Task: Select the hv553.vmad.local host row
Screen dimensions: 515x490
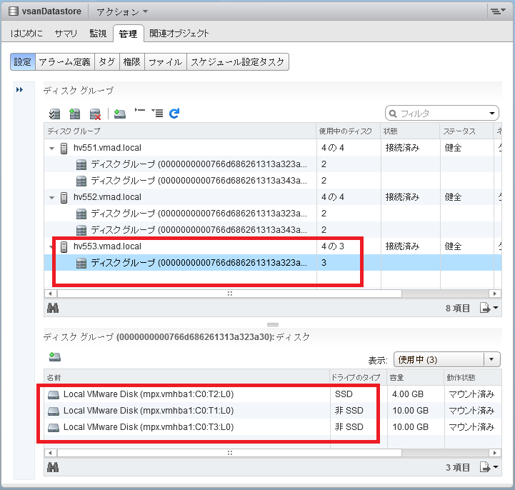Action: click(273, 246)
